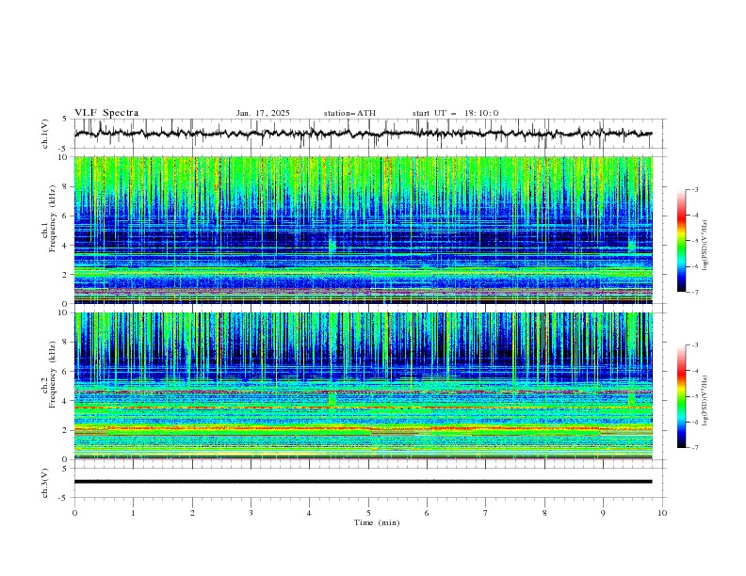
Task: Click the "ch.3(V)" waveform axis label
Action: 45,483
